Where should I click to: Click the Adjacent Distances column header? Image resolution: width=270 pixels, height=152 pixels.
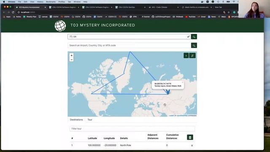(x=153, y=136)
